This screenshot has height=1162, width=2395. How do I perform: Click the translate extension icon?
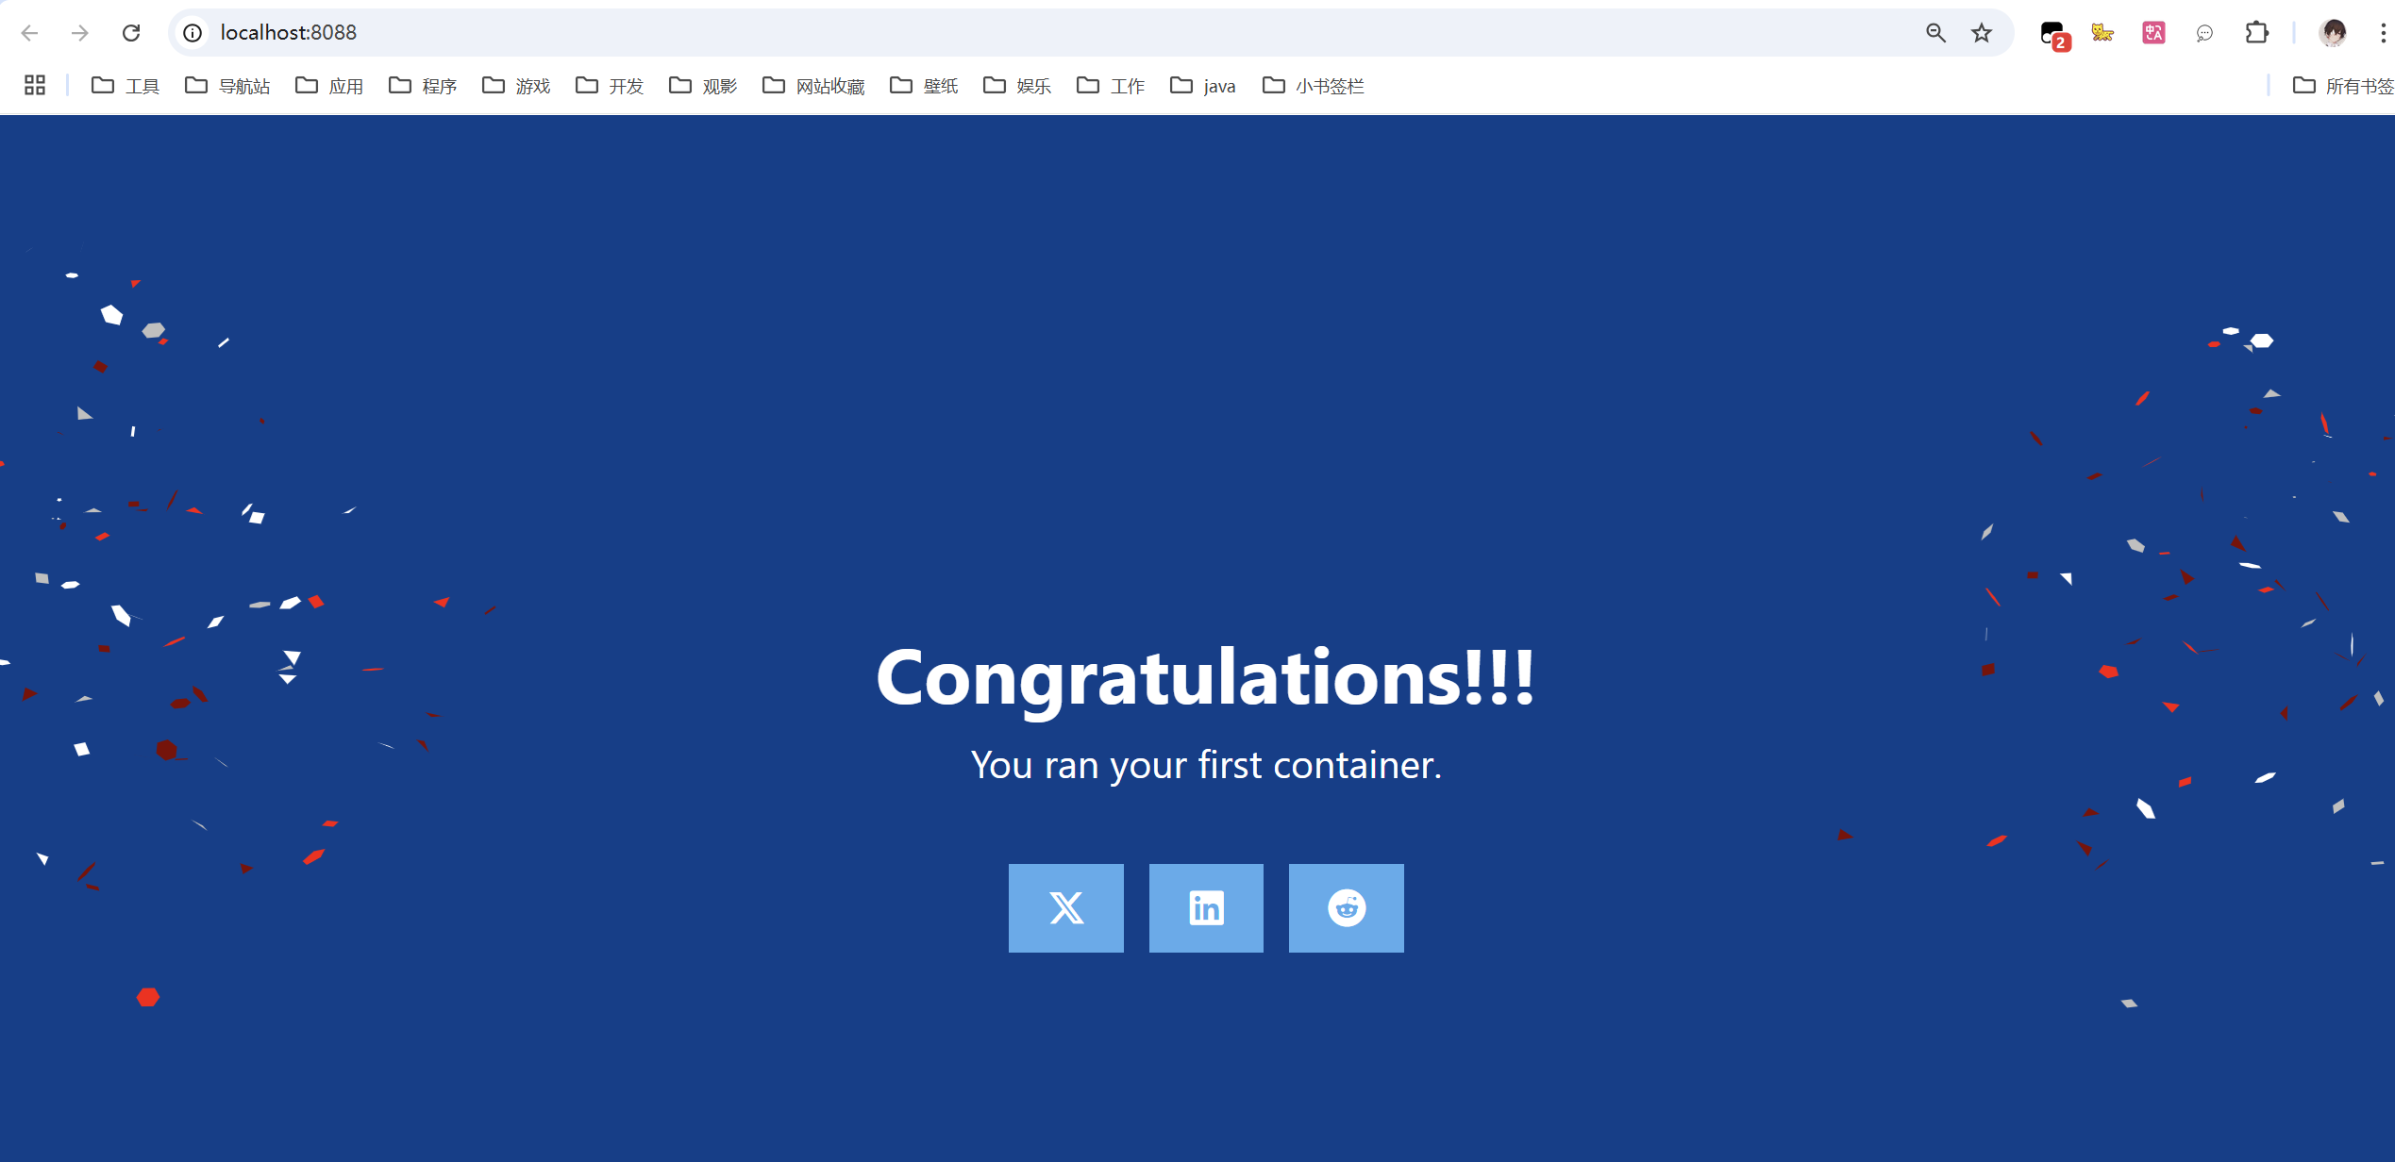pyautogui.click(x=2153, y=33)
